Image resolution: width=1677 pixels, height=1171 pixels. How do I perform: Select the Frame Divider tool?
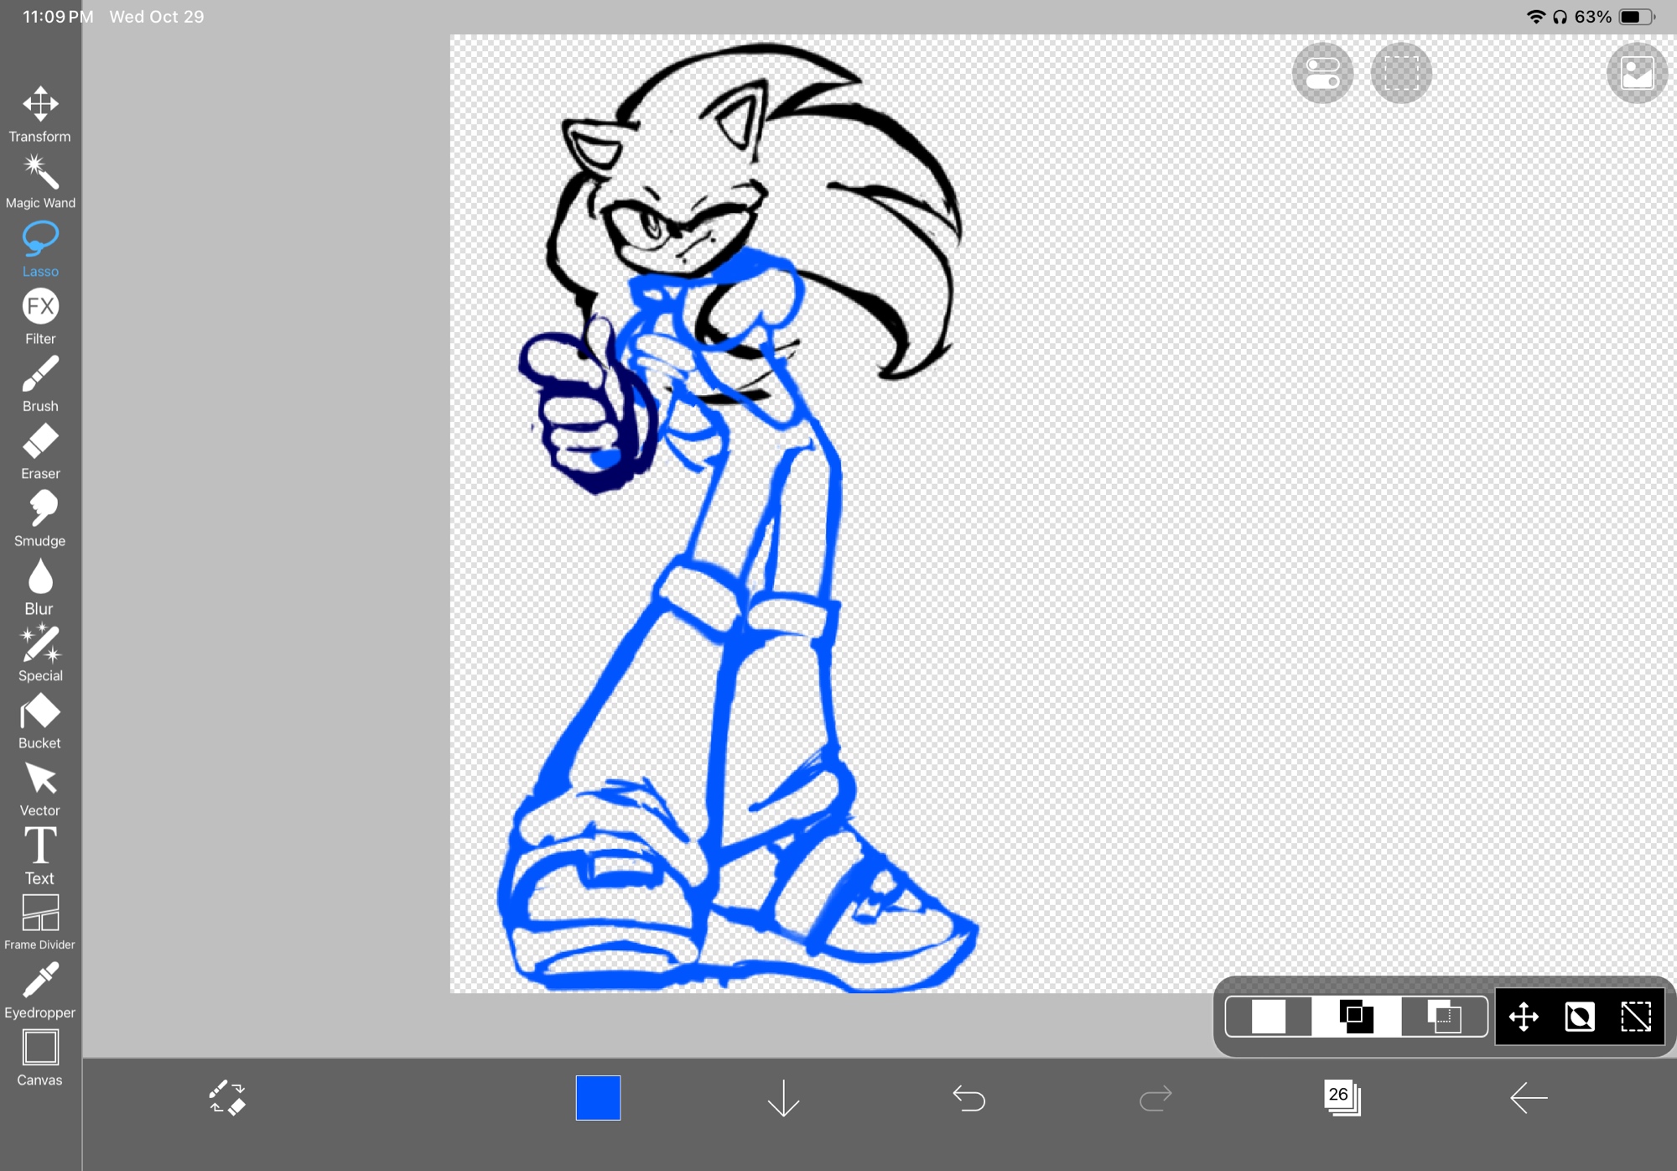40,922
